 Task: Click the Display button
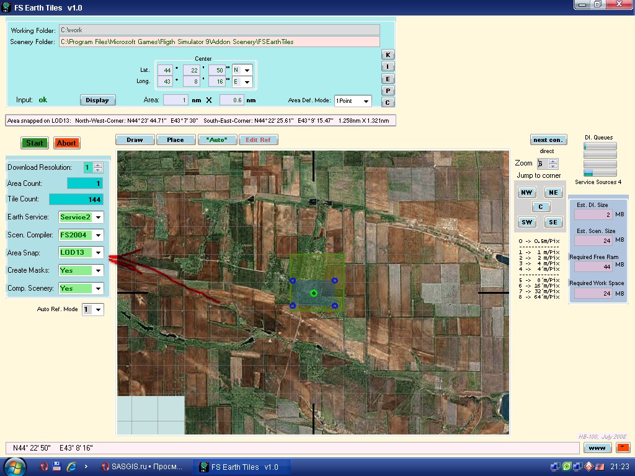click(x=97, y=100)
